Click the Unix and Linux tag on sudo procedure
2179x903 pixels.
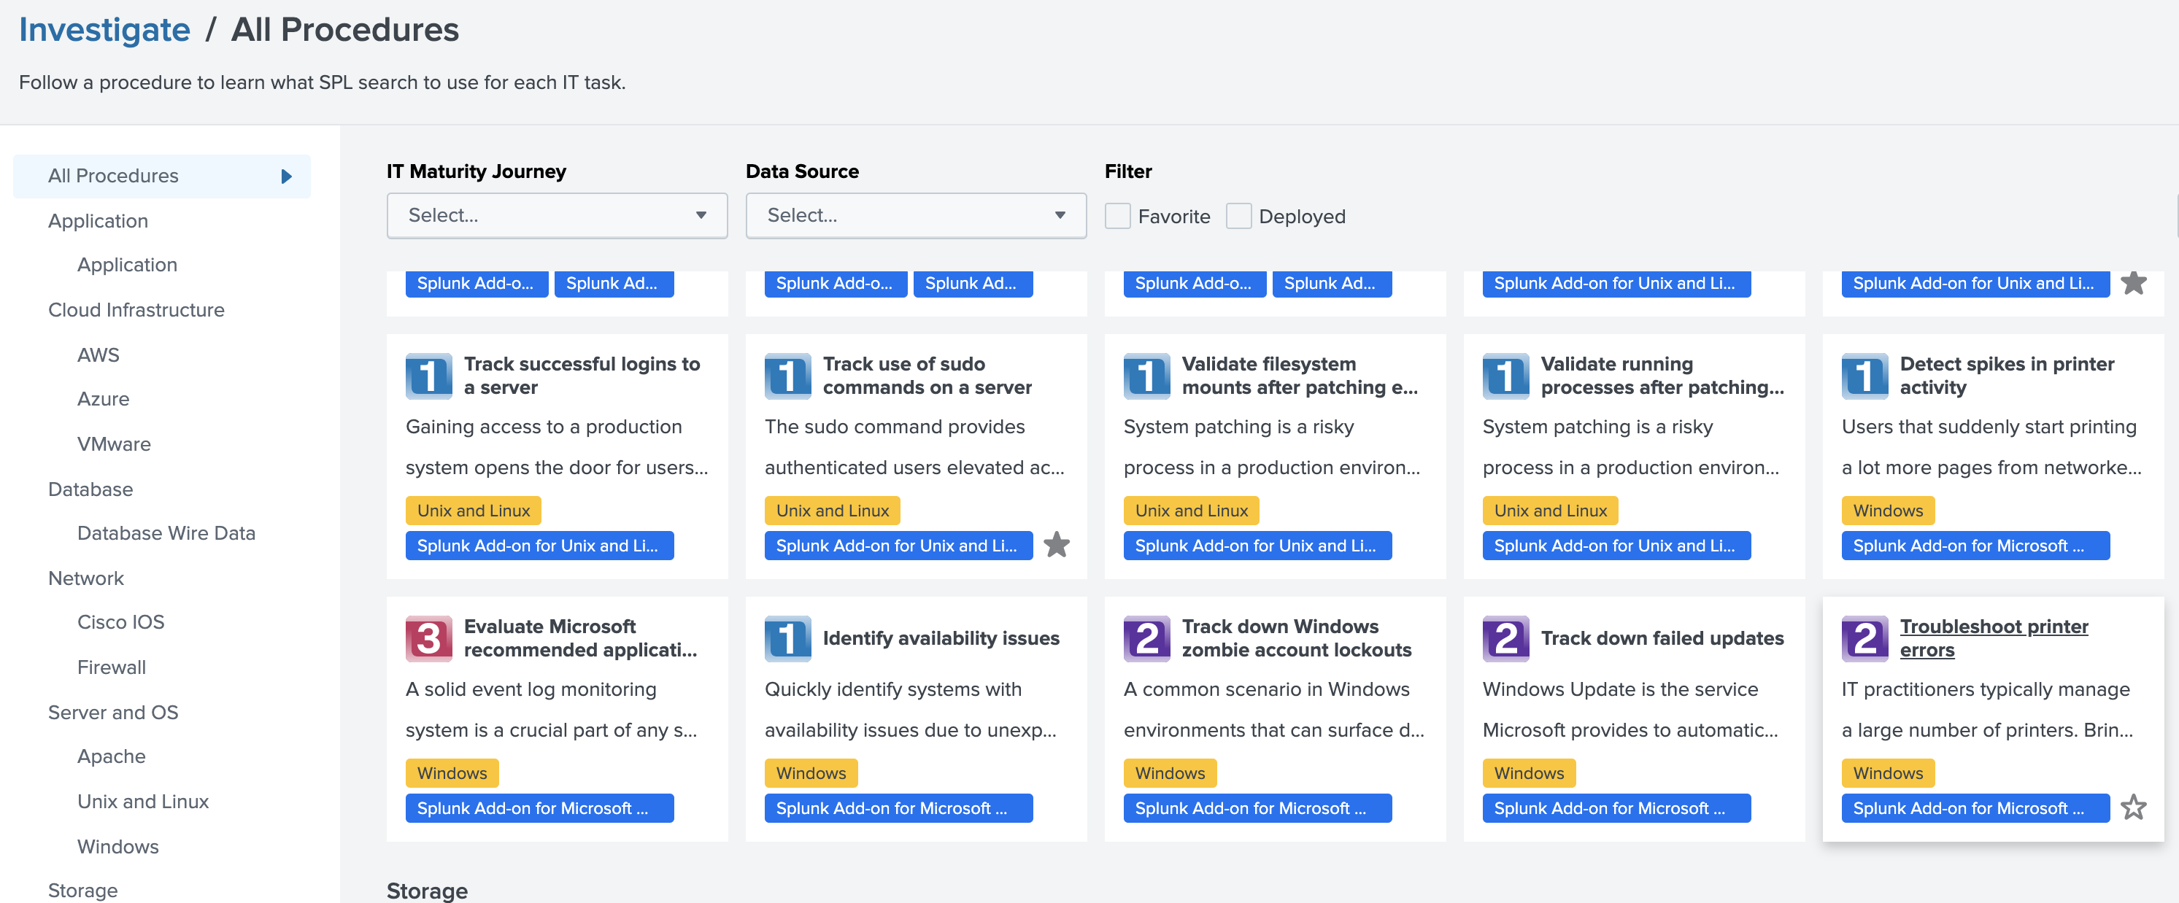834,510
